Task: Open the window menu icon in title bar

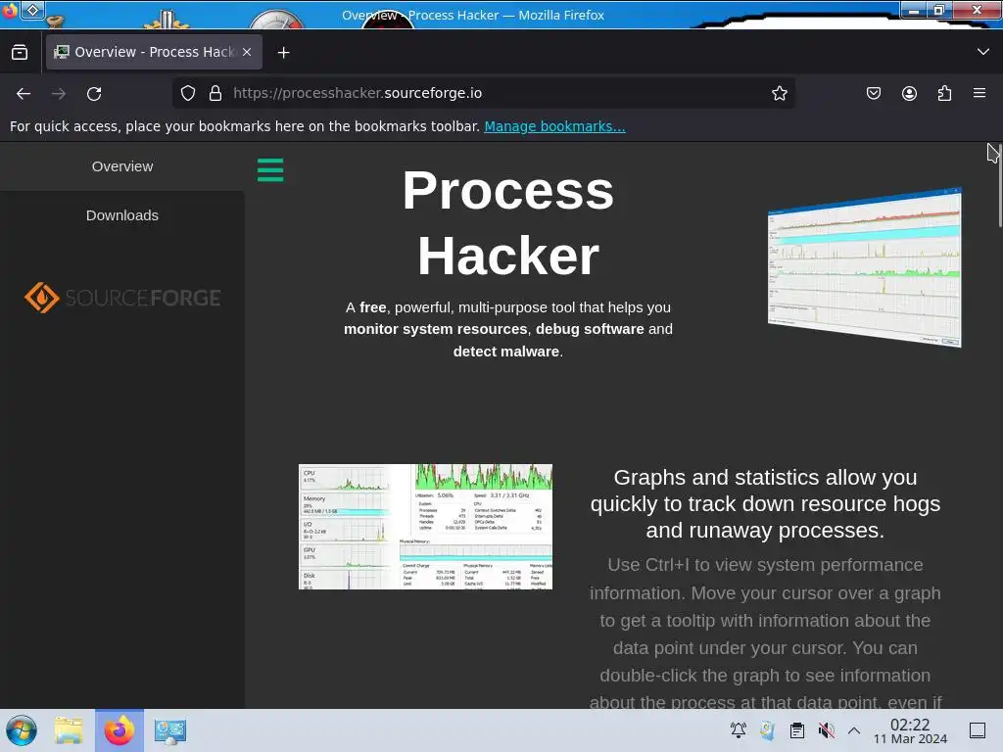Action: click(9, 10)
